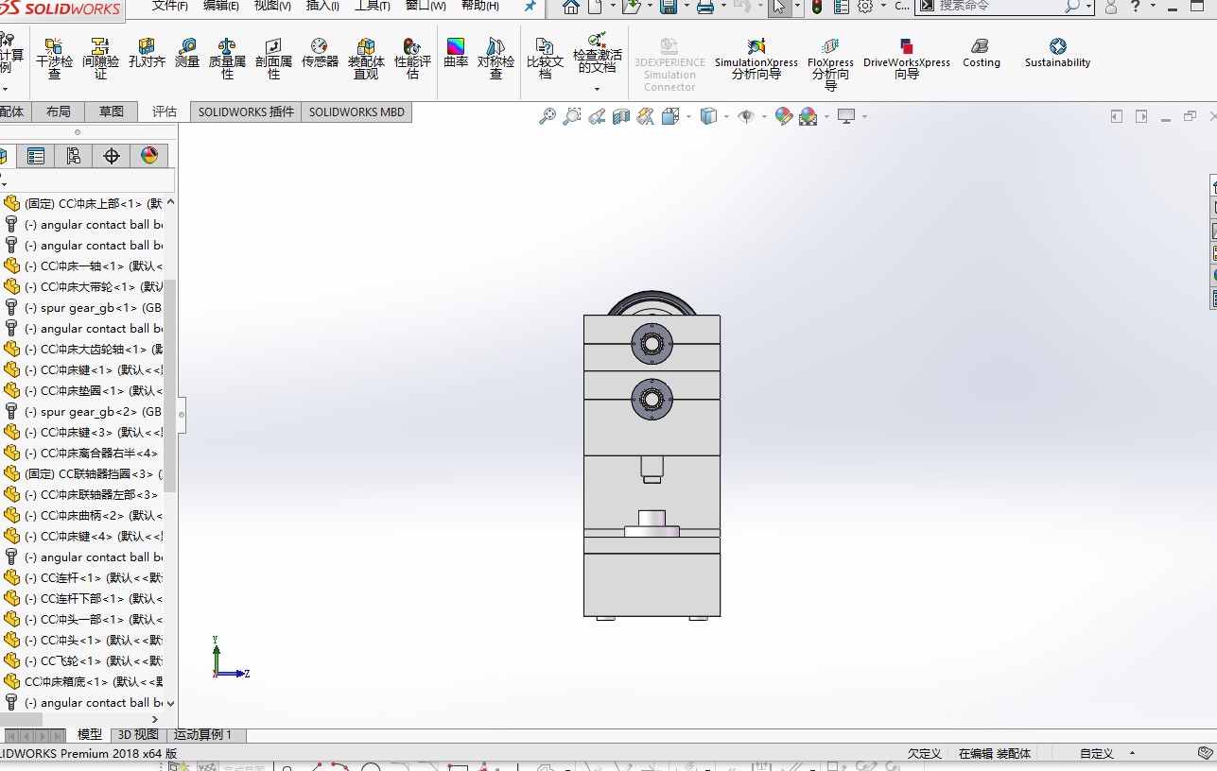Show 曲率 curvature display
Screen dimensions: 1217x771
(x=456, y=53)
